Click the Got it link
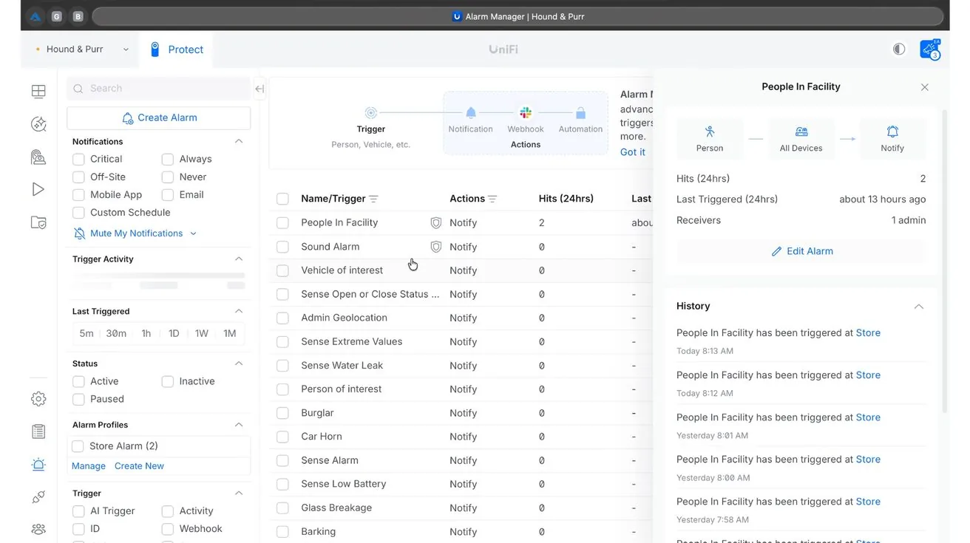This screenshot has height=543, width=970. 633,152
